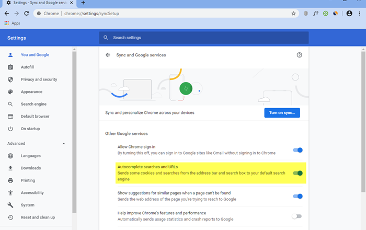The image size is (366, 230).
Task: Click the System wrench icon
Action: pos(10,205)
